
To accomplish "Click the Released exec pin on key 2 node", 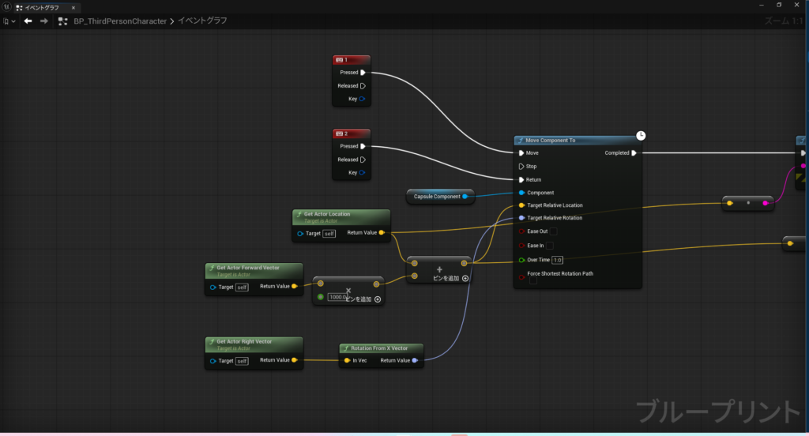I will [x=363, y=160].
